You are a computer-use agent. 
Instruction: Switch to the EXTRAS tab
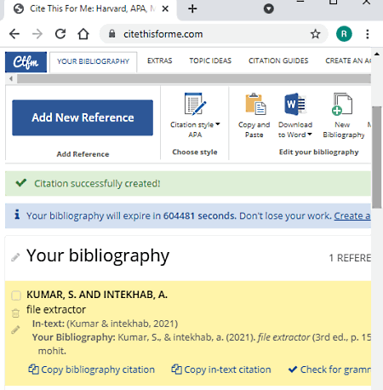point(160,60)
